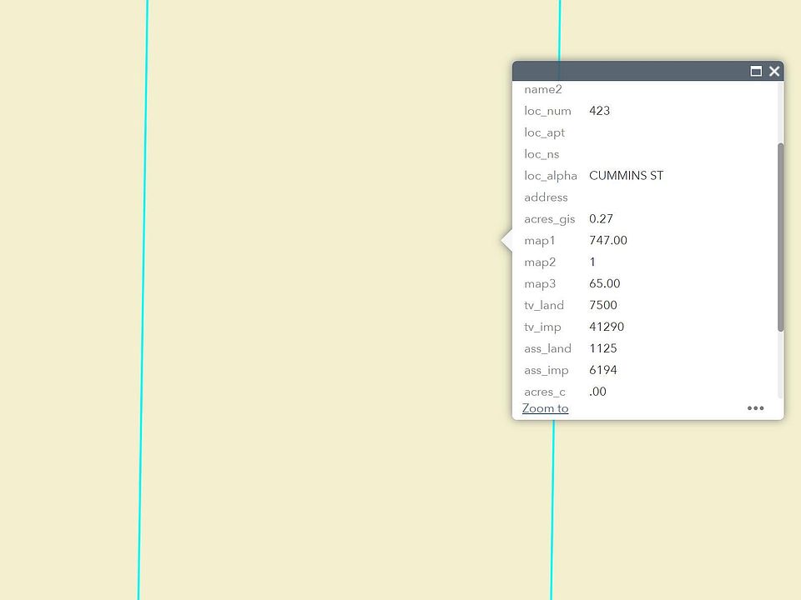Click the ass_imp value 6194
Image resolution: width=801 pixels, height=600 pixels.
602,371
